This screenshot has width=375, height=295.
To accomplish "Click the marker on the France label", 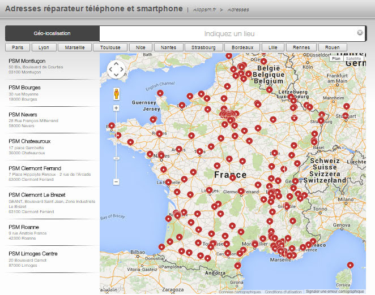I will (232, 177).
